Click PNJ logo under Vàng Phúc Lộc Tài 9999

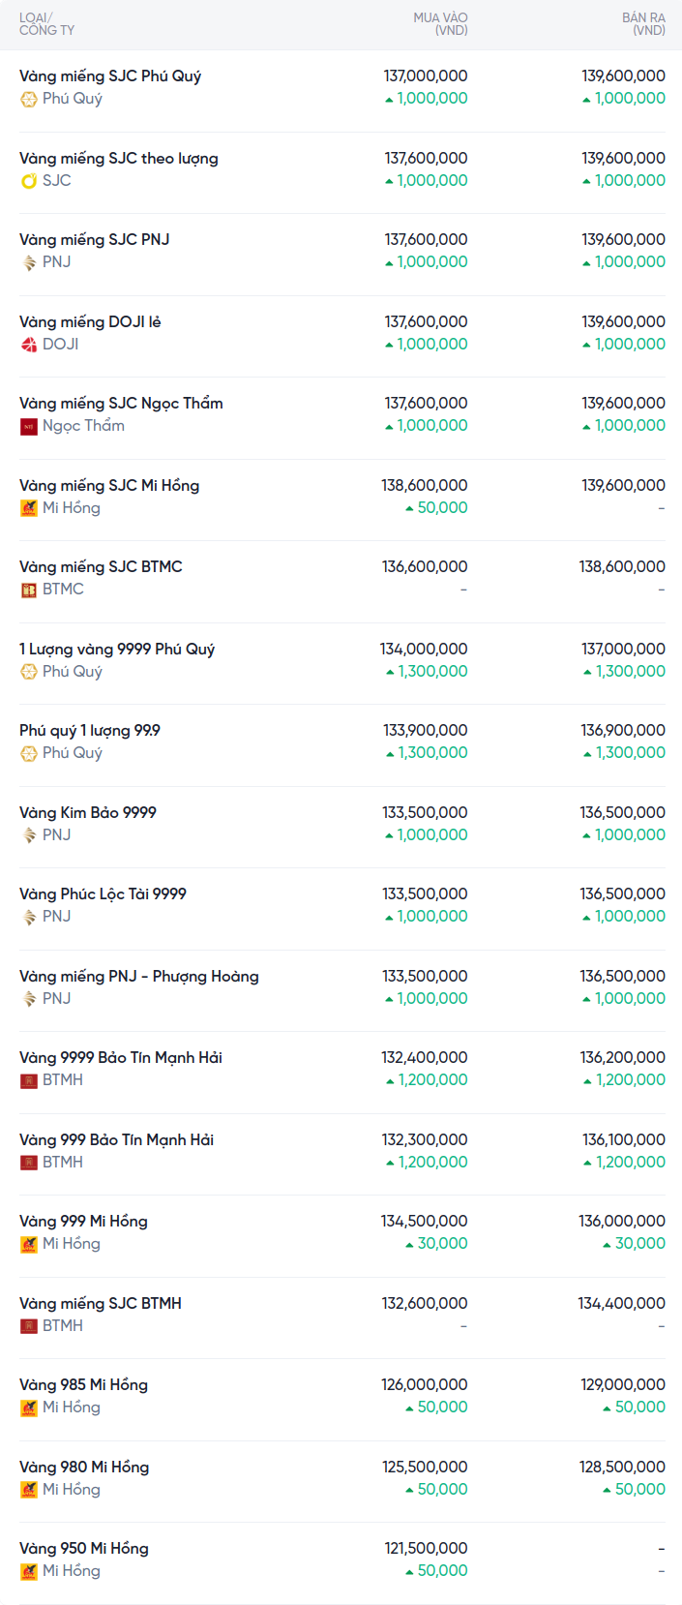coord(29,917)
